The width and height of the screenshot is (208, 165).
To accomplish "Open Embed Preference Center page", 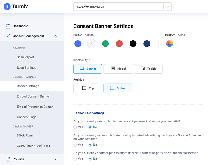I will coord(35,107).
